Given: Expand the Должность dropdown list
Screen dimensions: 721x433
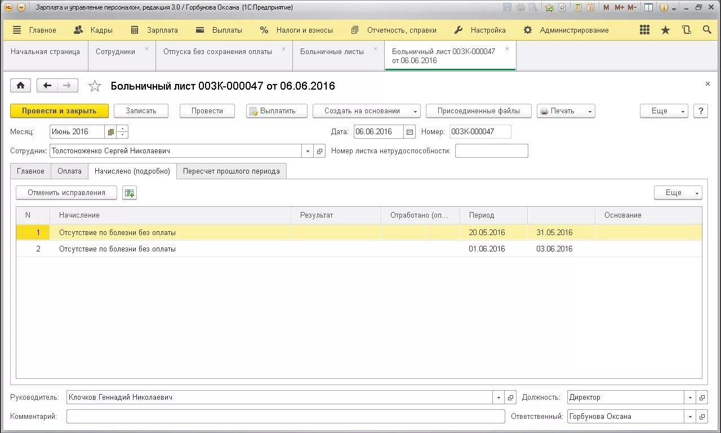Looking at the screenshot, I should coord(690,397).
